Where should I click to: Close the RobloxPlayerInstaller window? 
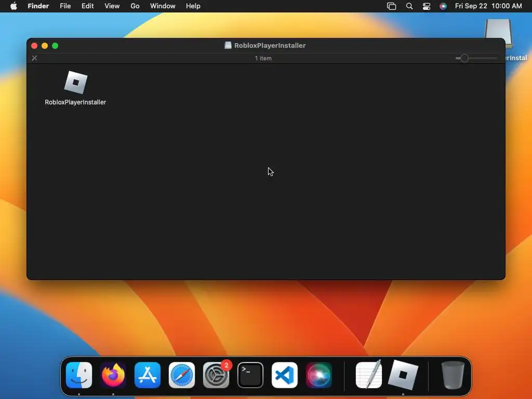(34, 46)
